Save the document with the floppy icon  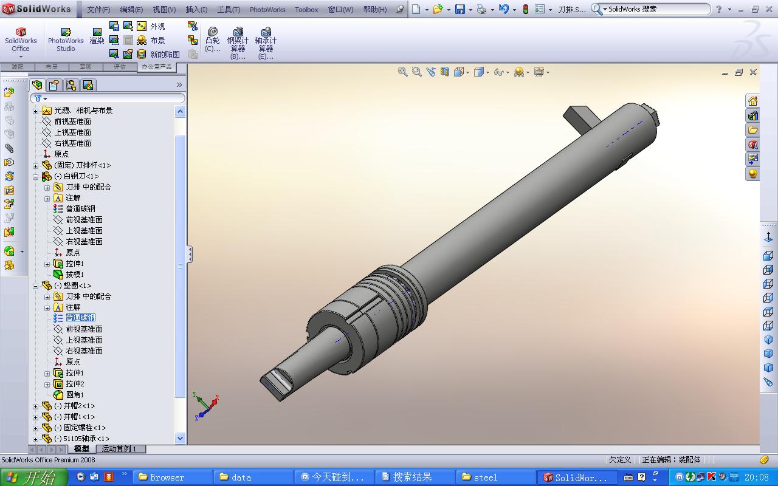point(460,9)
